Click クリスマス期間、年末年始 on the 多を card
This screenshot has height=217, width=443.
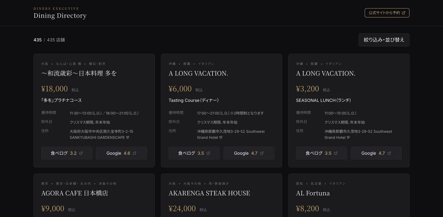pyautogui.click(x=90, y=122)
